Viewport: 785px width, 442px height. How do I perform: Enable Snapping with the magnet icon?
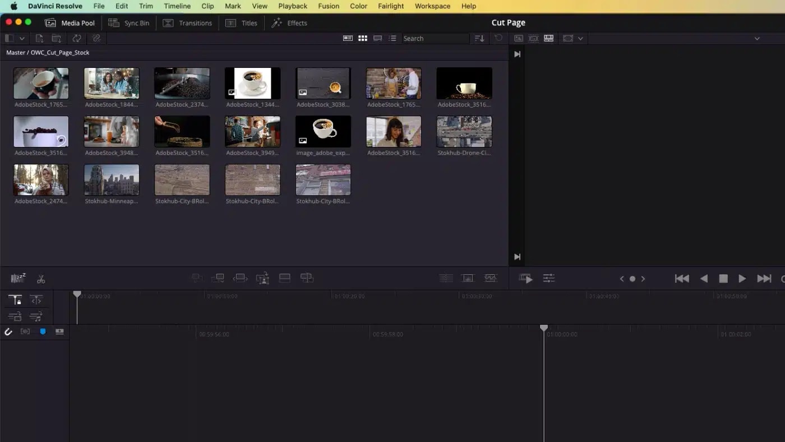pos(9,331)
